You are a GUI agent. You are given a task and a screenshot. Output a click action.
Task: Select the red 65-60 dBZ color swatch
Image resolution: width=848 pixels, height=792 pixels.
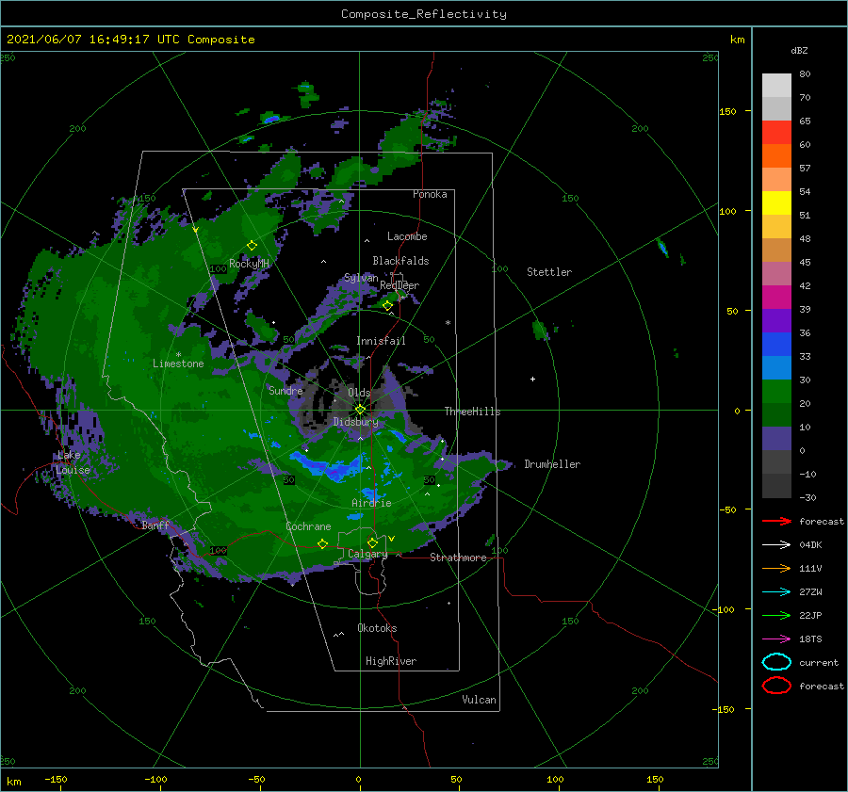[776, 132]
